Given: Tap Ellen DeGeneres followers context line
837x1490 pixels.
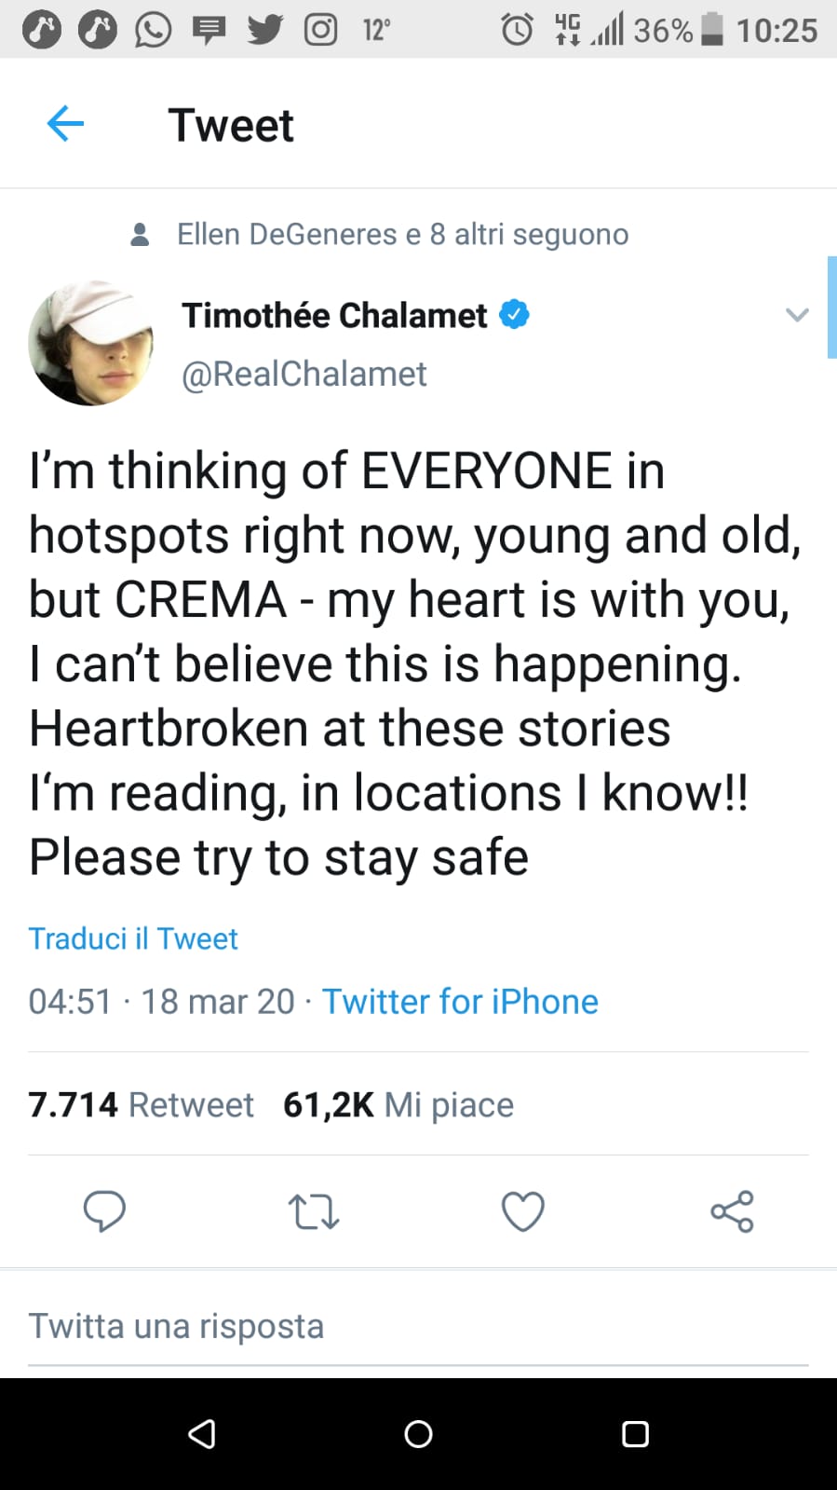Looking at the screenshot, I should click(402, 234).
